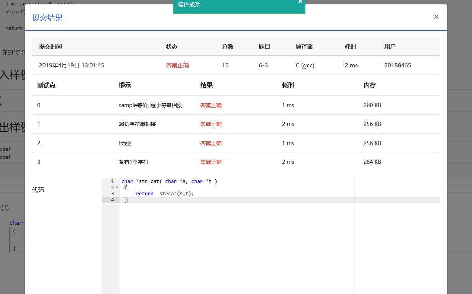Open problem link 6-3
Image resolution: width=472 pixels, height=294 pixels.
coord(263,65)
